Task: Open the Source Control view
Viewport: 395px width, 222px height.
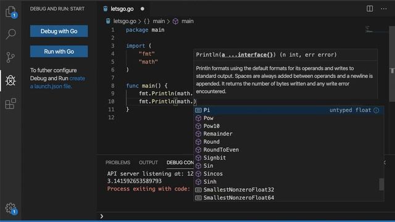Action: [x=10, y=57]
